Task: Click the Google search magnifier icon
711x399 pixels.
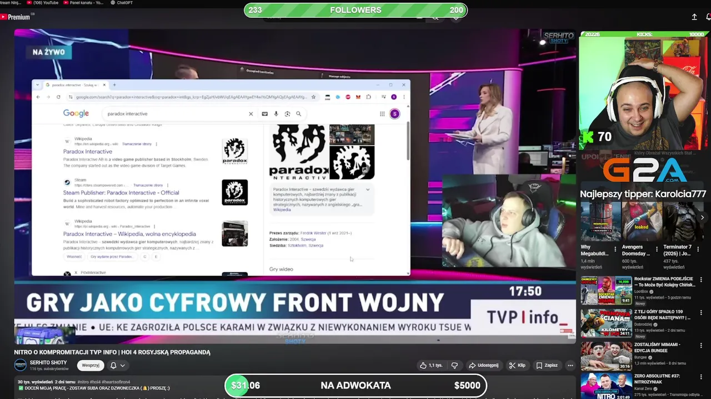Action: pos(298,114)
